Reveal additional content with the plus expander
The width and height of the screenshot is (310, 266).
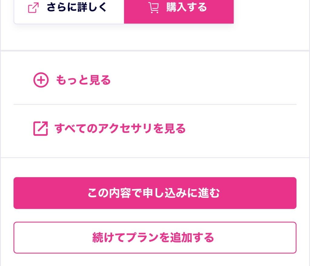coord(41,80)
